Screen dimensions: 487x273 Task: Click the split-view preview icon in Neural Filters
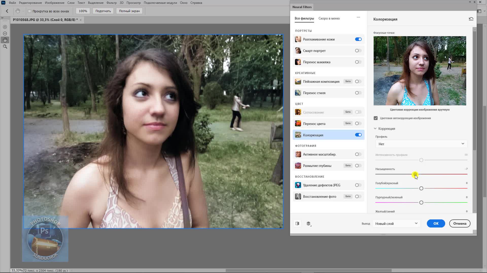coord(297,223)
